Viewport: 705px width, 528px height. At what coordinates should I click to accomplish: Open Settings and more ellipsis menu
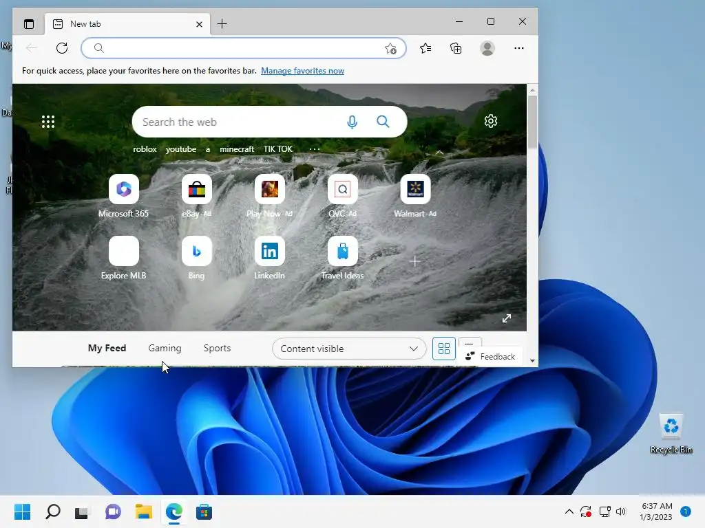519,48
